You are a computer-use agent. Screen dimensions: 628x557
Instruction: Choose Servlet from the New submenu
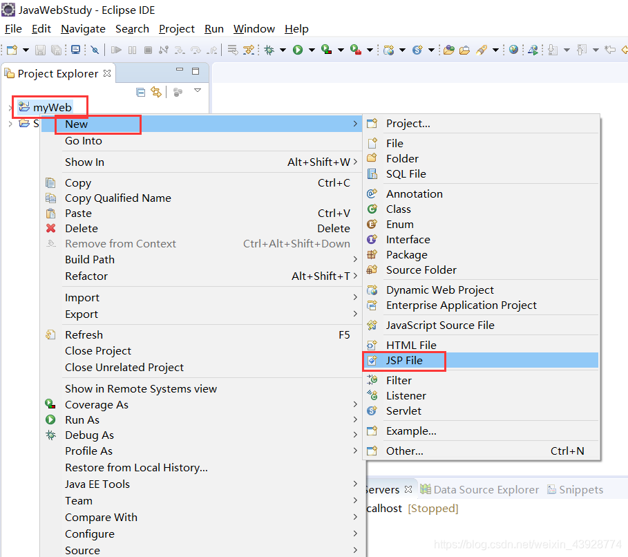(x=481, y=410)
